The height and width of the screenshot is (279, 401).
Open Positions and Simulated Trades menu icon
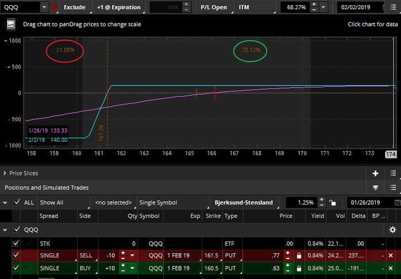point(394,188)
